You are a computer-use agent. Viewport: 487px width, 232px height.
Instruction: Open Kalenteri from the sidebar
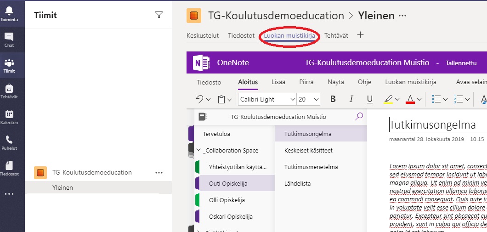9,117
